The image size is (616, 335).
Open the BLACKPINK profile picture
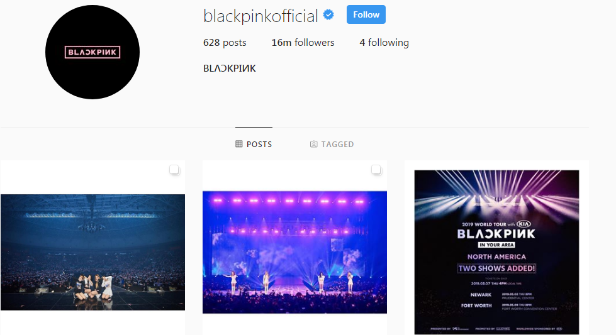[92, 52]
